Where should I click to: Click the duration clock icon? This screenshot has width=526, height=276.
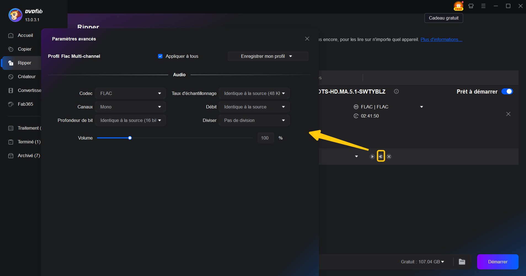[x=356, y=116]
